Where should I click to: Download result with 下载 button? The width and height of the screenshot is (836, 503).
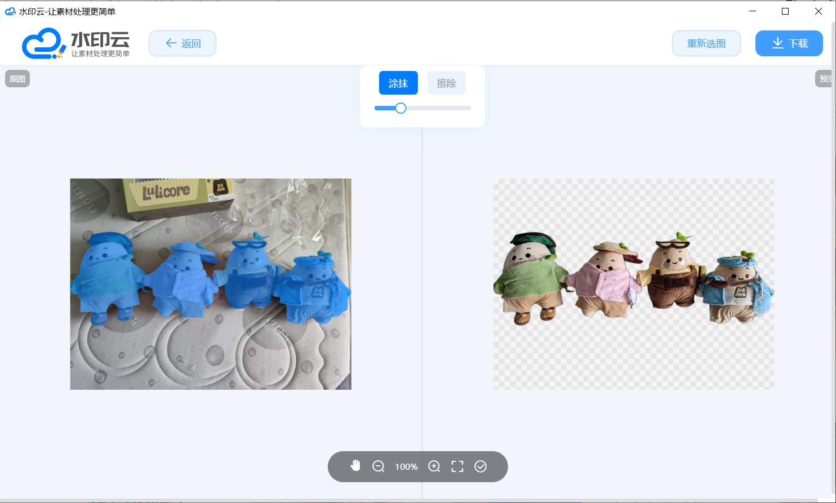point(789,43)
